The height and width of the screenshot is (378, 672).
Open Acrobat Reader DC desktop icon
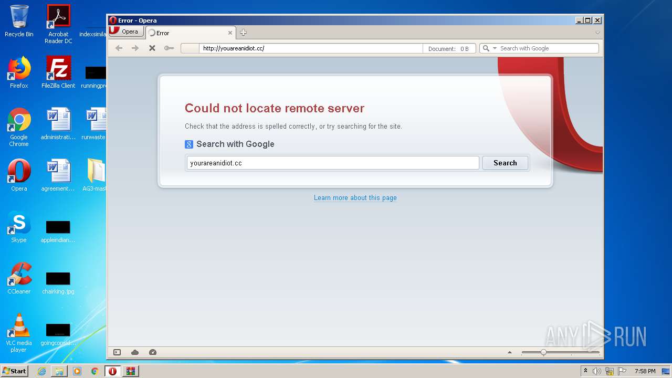(58, 24)
